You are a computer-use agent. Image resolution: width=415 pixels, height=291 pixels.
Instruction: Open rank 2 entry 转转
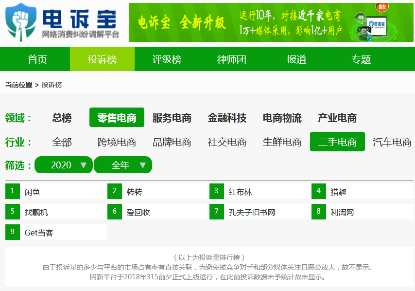coord(158,191)
